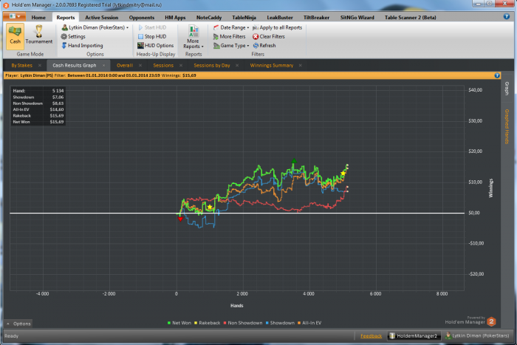Click yellow star marker near hand 1000
This screenshot has height=345, width=517.
tap(210, 207)
